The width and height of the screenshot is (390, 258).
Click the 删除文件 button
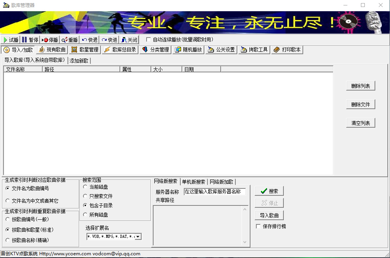point(361,104)
